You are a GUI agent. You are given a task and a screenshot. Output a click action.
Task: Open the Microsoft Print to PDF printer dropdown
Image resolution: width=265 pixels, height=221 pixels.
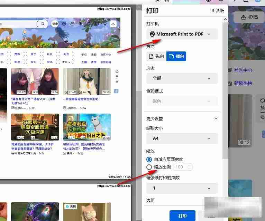(x=182, y=34)
